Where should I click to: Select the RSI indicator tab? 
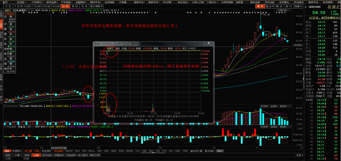(85, 151)
